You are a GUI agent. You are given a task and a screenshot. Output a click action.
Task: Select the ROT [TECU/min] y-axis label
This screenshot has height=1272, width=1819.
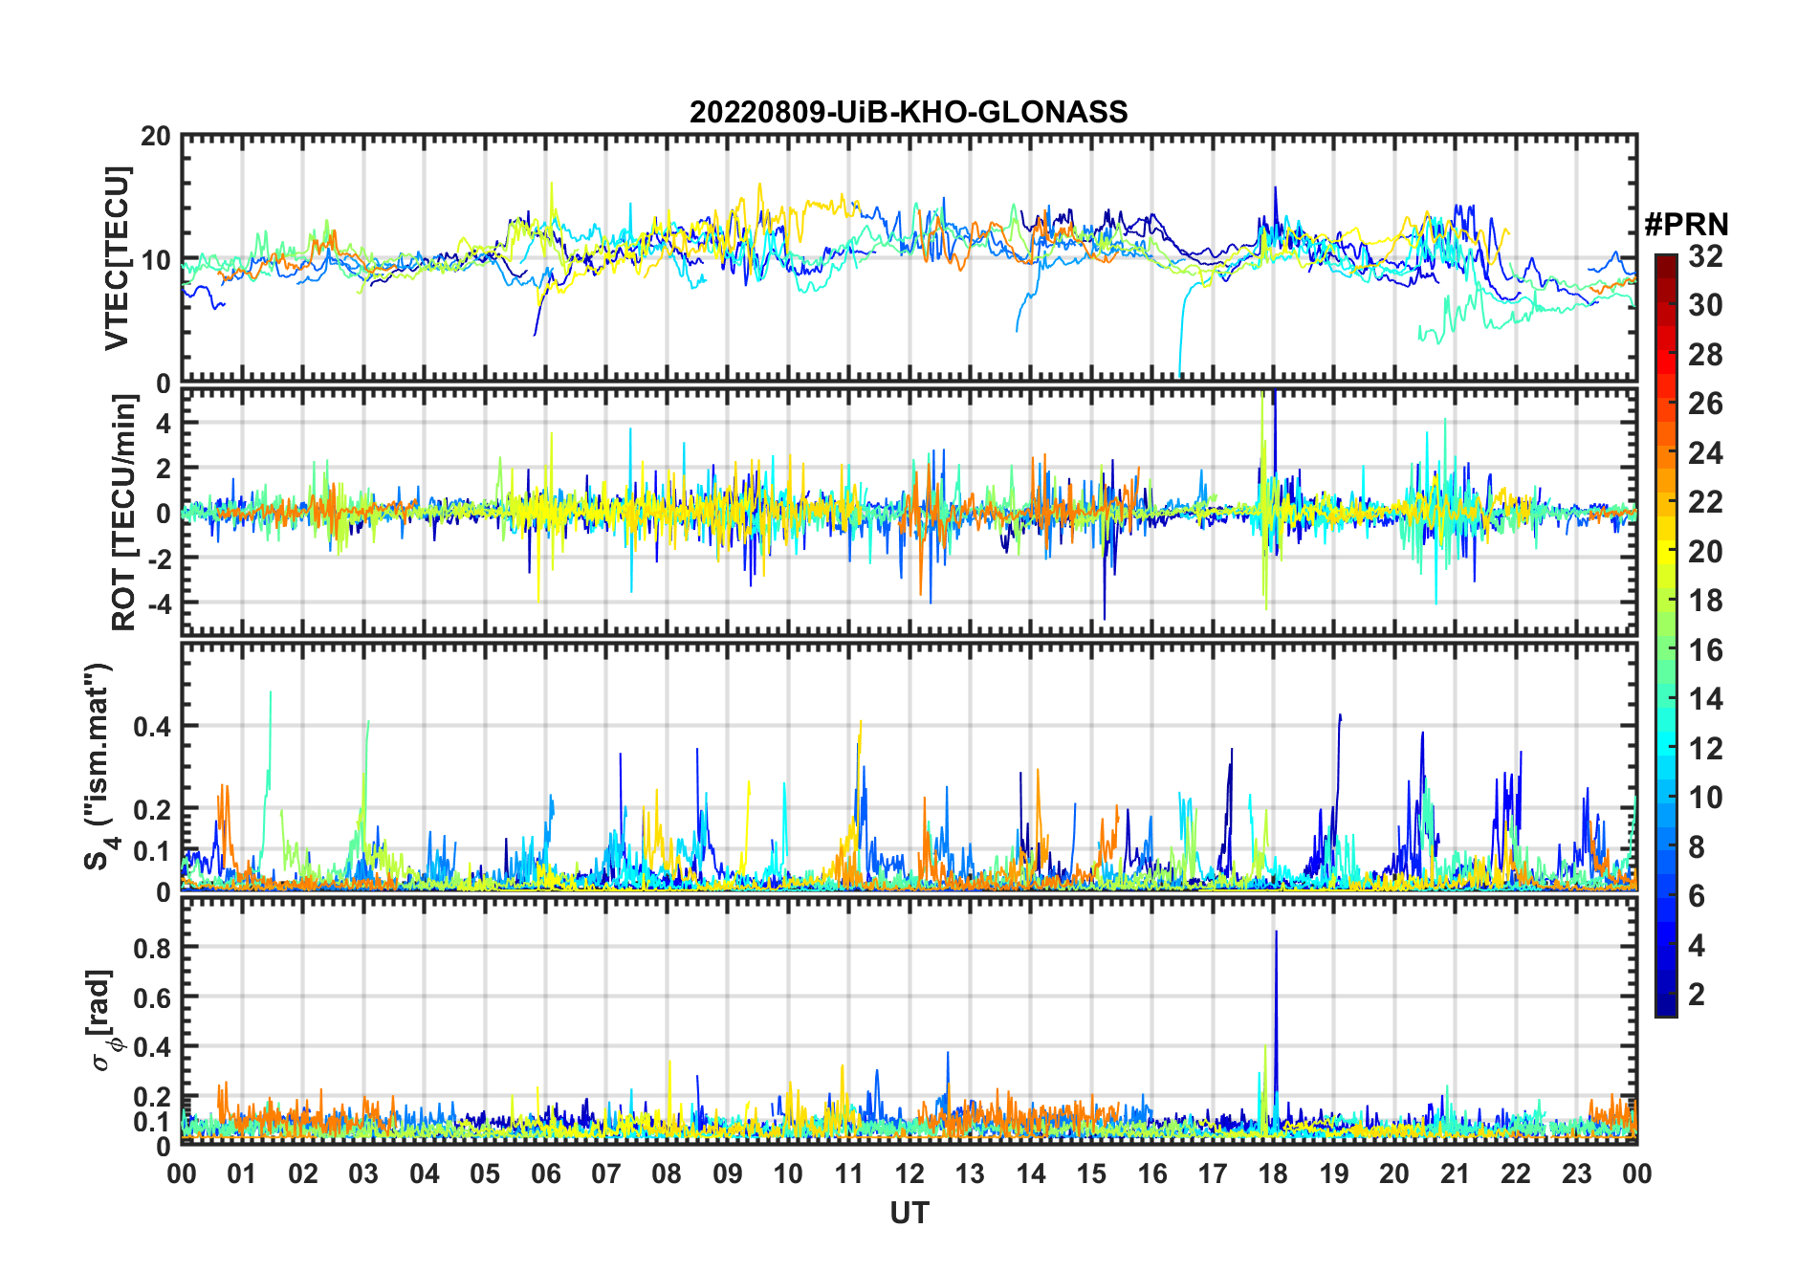(x=124, y=512)
